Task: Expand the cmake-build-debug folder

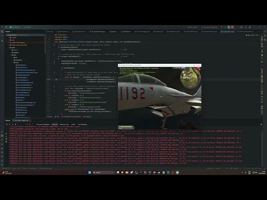Action: [8, 42]
